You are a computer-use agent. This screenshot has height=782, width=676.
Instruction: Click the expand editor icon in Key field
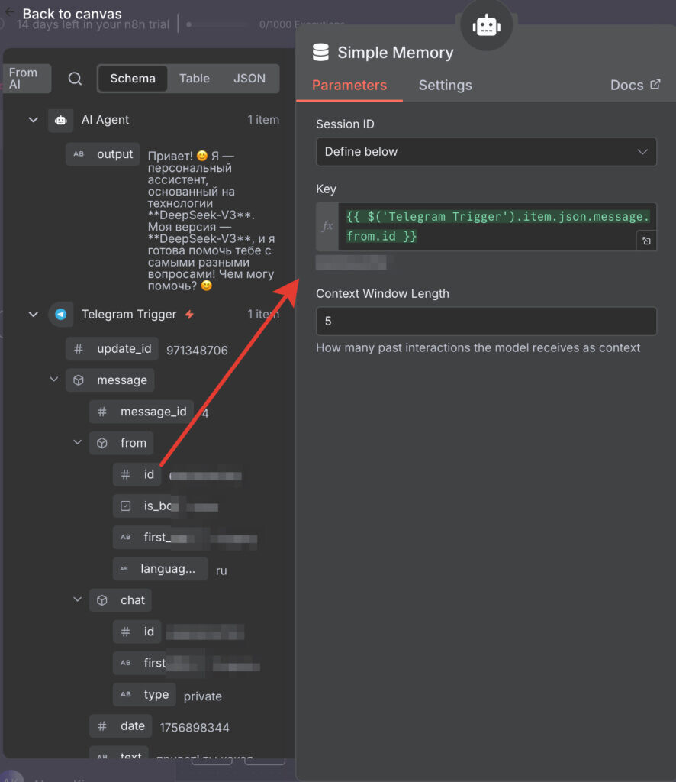tap(646, 241)
